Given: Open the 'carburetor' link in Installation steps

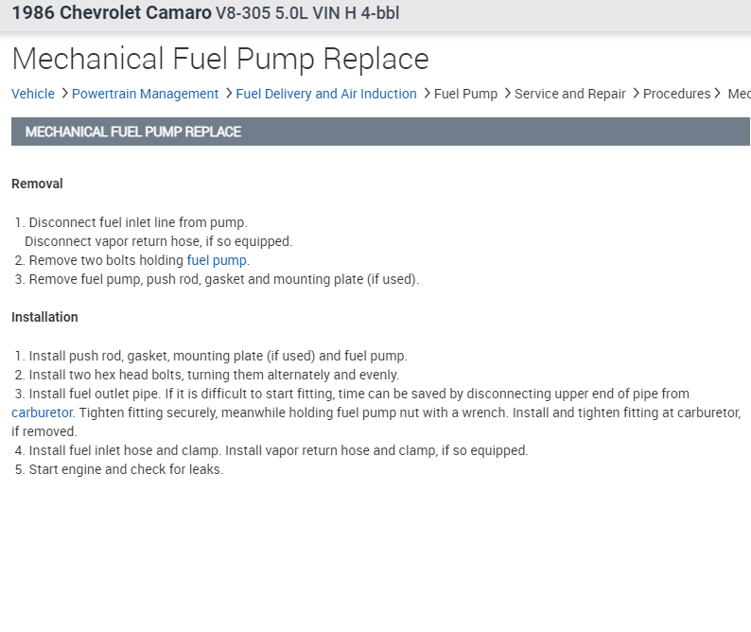Looking at the screenshot, I should point(42,413).
